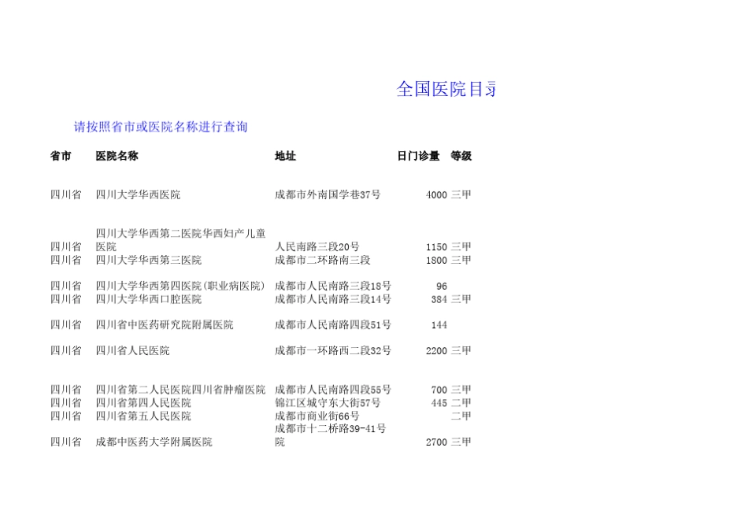Image resolution: width=748 pixels, height=529 pixels.
Task: Click hospital name 四川省中医药研究院附属医院
Action: tap(164, 325)
